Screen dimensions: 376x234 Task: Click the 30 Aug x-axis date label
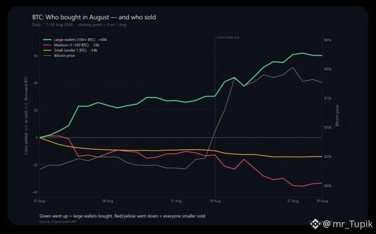click(322, 201)
